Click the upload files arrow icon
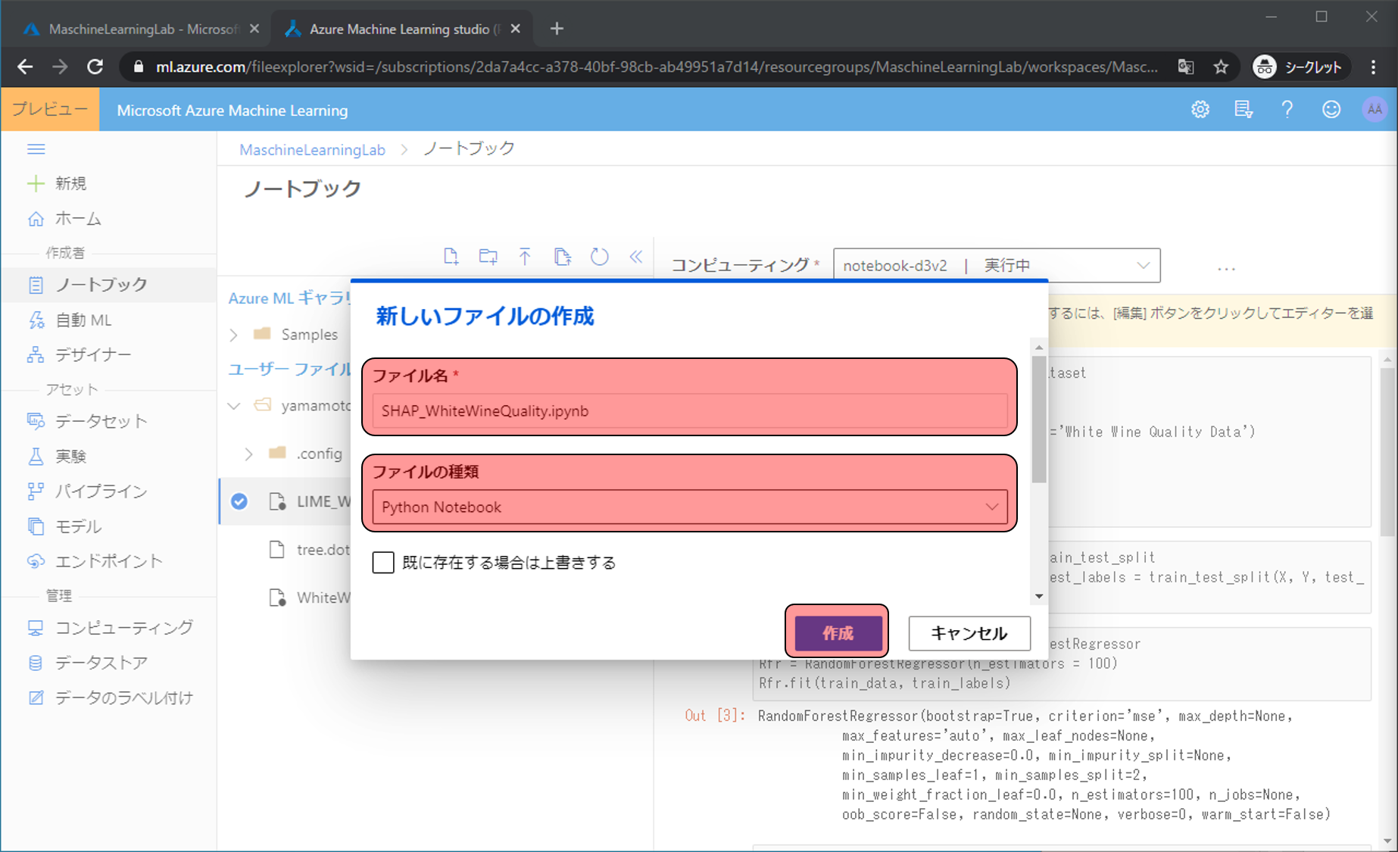 pyautogui.click(x=525, y=257)
